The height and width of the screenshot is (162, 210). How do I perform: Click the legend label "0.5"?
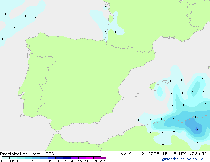[x=11, y=161]
